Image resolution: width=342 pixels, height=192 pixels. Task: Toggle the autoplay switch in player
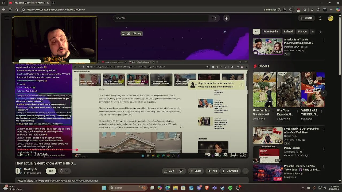(x=207, y=154)
